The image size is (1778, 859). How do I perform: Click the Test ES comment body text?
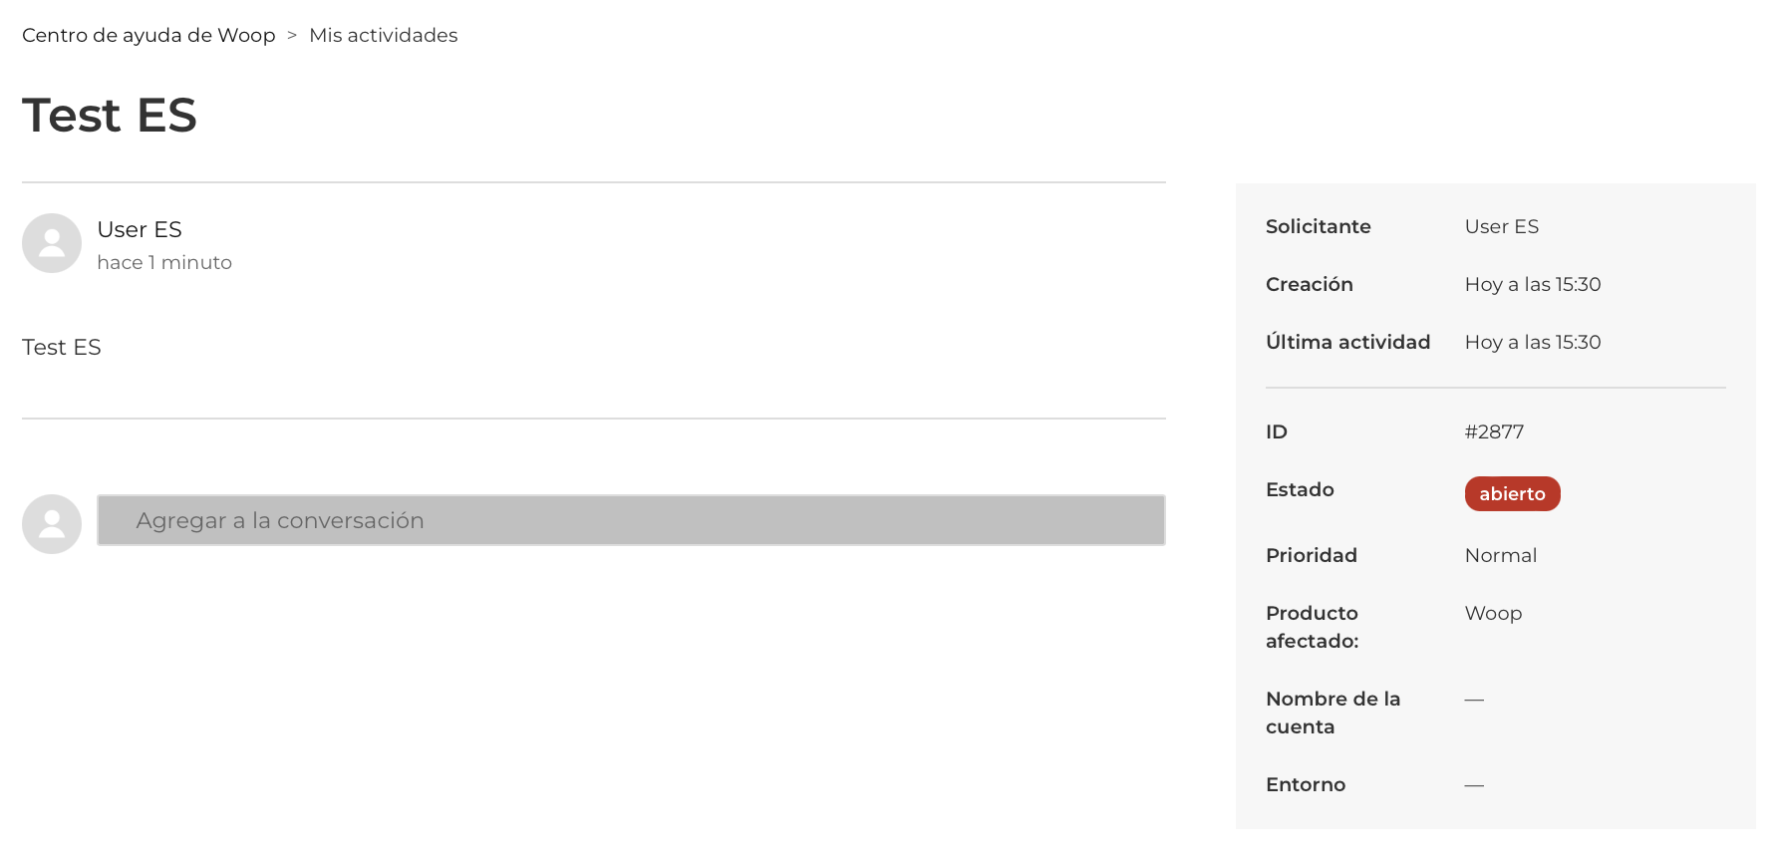tap(62, 348)
